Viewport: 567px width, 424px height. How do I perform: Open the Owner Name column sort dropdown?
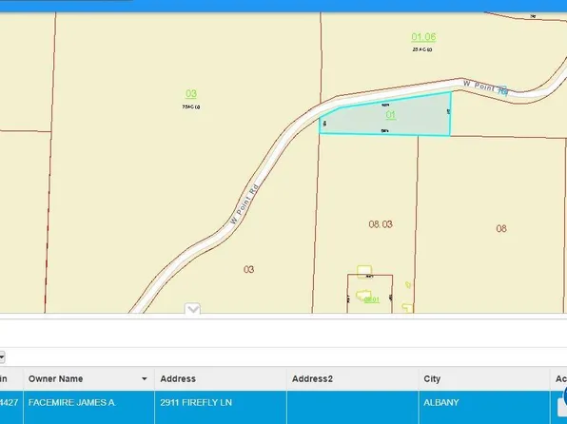[x=145, y=378]
